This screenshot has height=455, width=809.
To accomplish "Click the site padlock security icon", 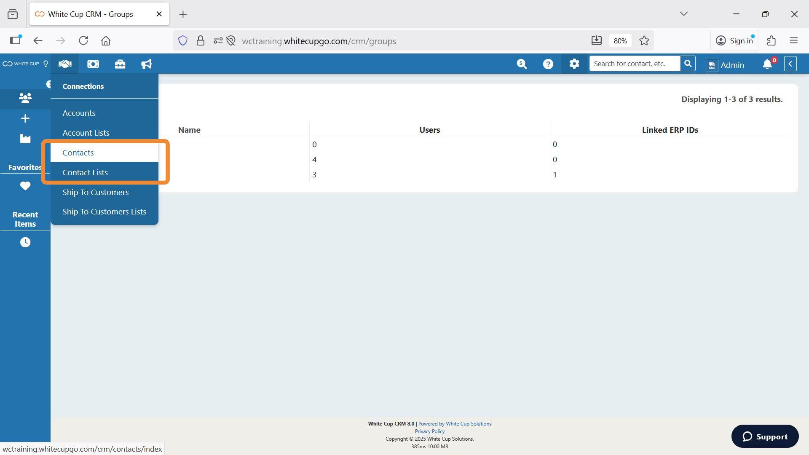I will (200, 40).
